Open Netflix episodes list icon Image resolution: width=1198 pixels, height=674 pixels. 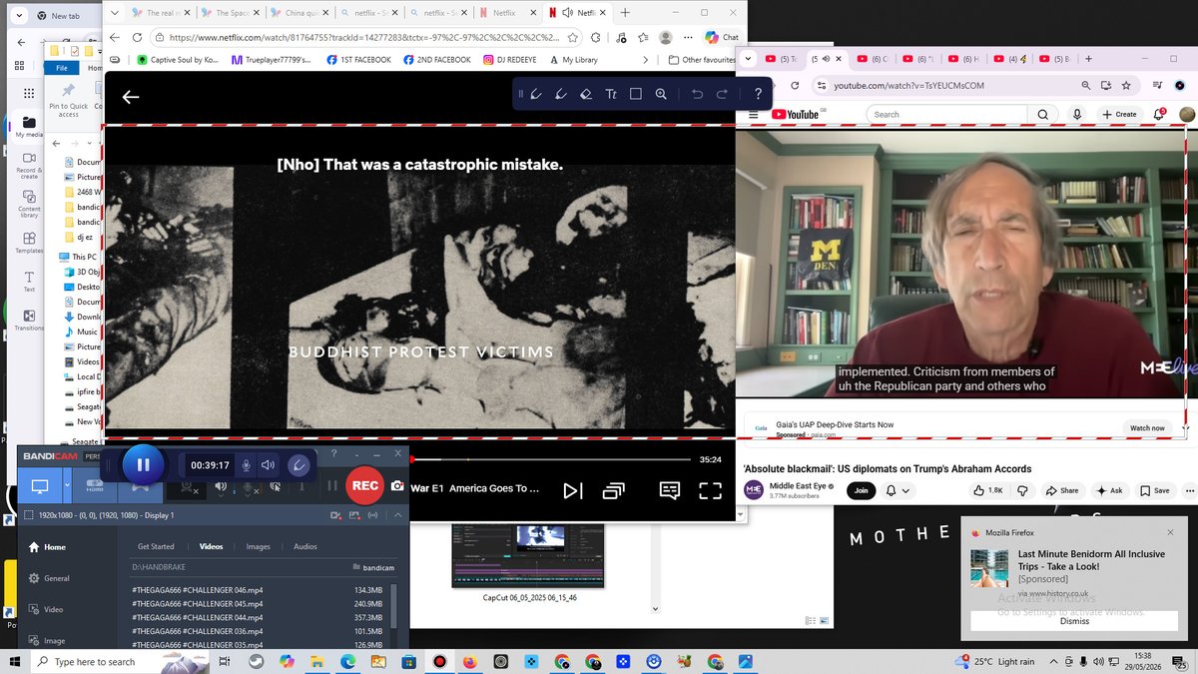point(613,490)
